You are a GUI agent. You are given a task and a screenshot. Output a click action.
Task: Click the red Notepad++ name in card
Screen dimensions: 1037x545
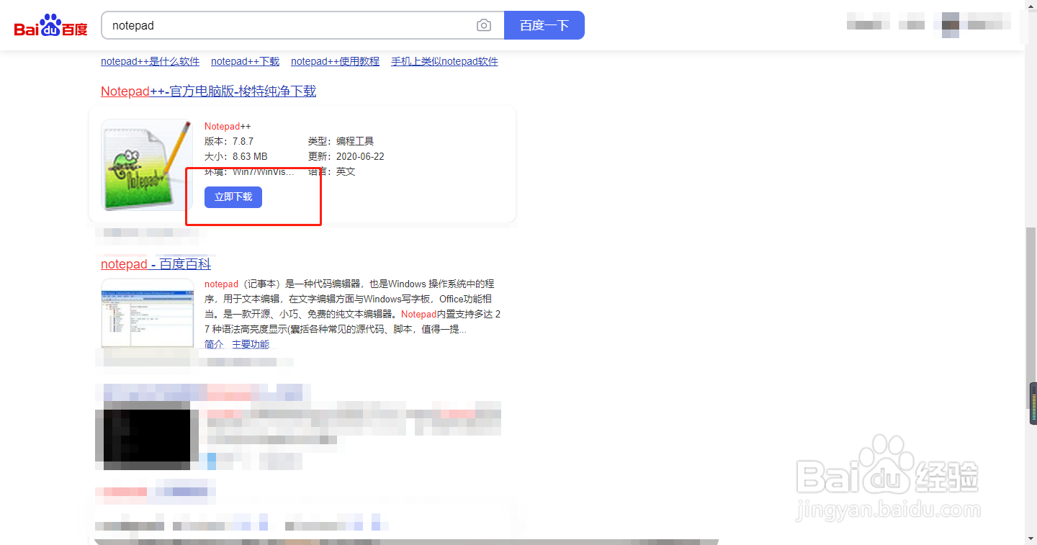(x=228, y=127)
